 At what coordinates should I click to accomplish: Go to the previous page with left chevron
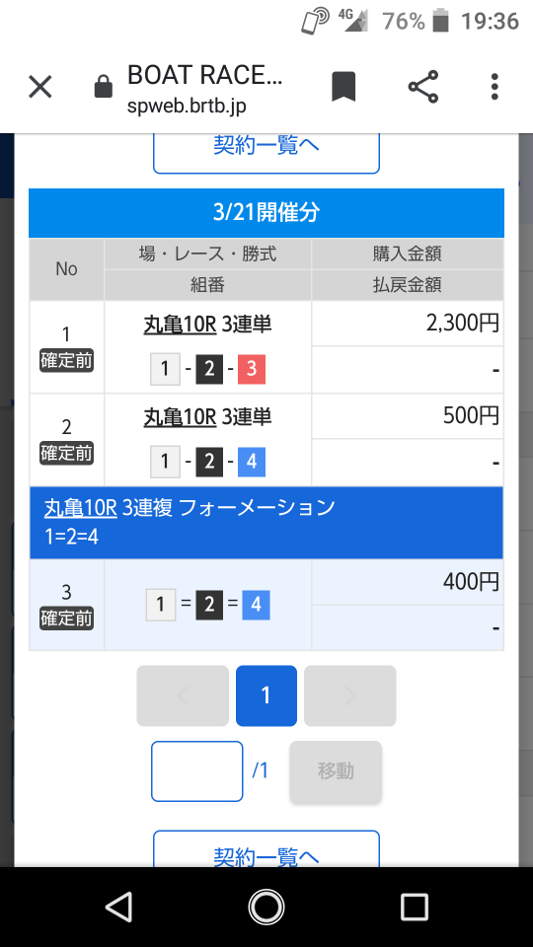[183, 695]
